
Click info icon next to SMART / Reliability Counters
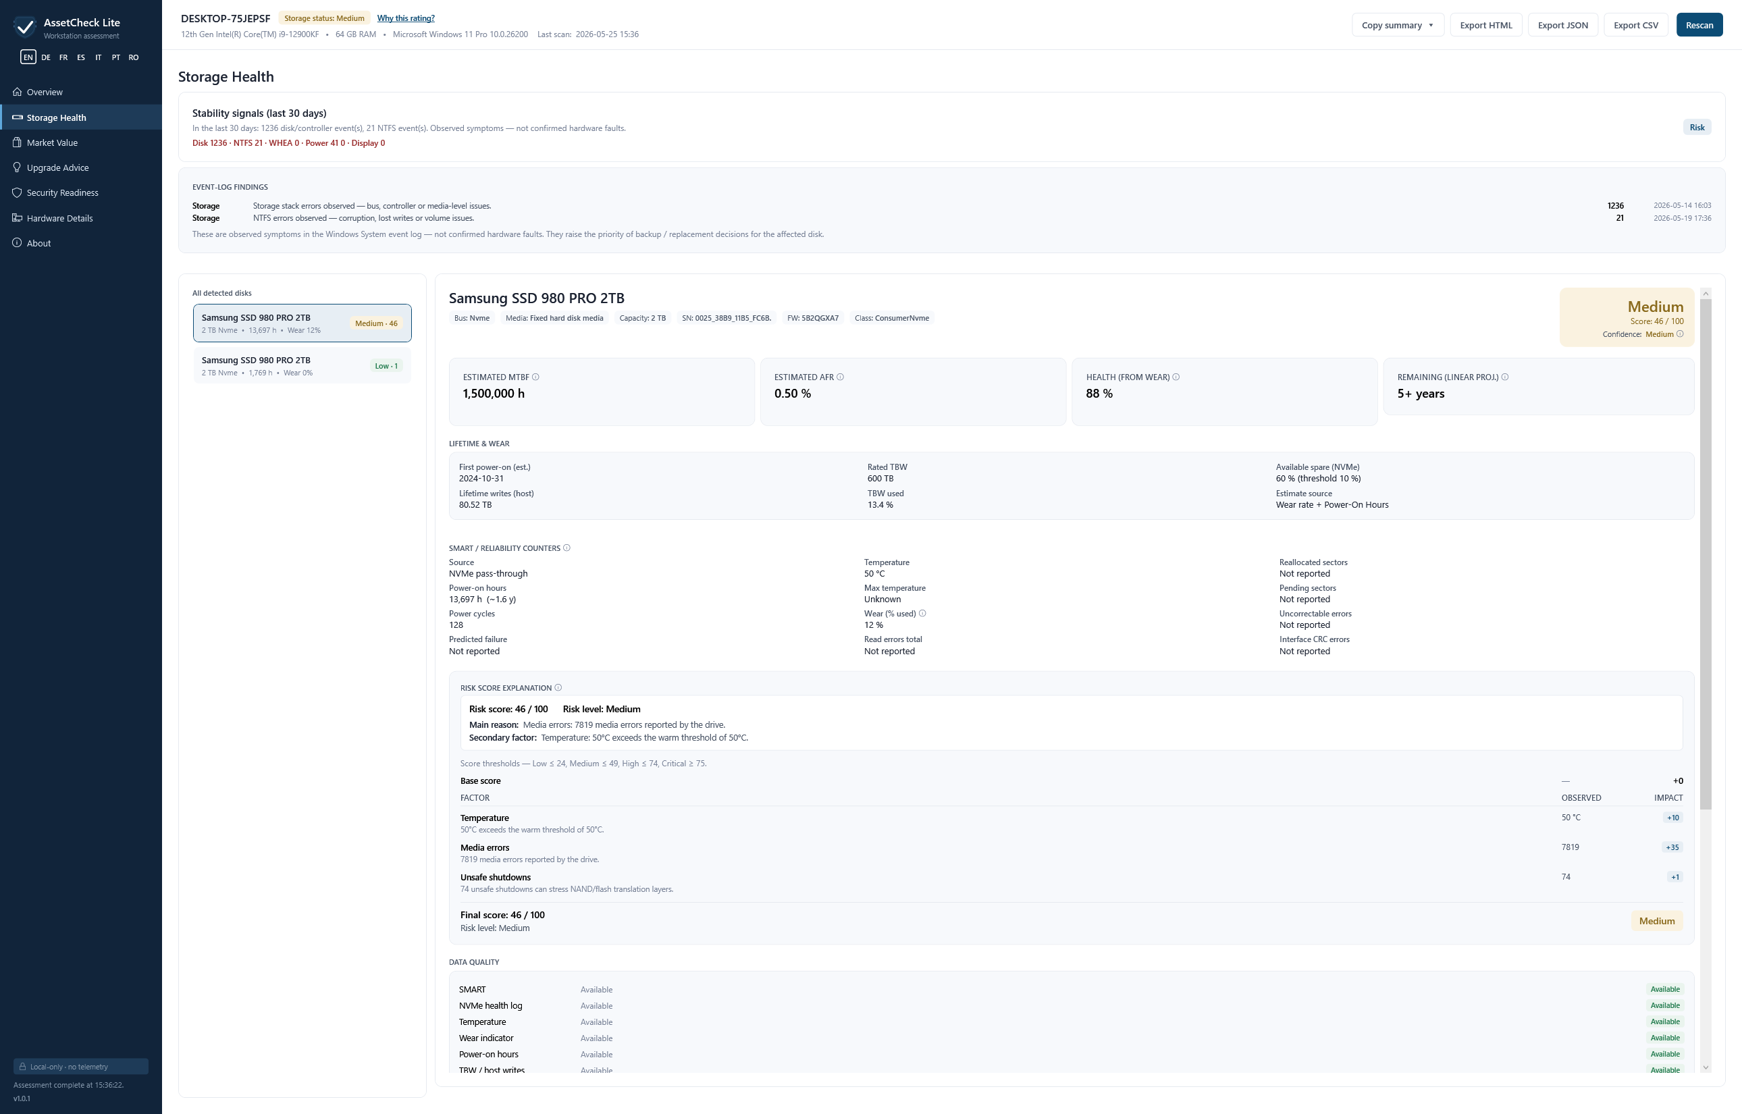tap(566, 548)
